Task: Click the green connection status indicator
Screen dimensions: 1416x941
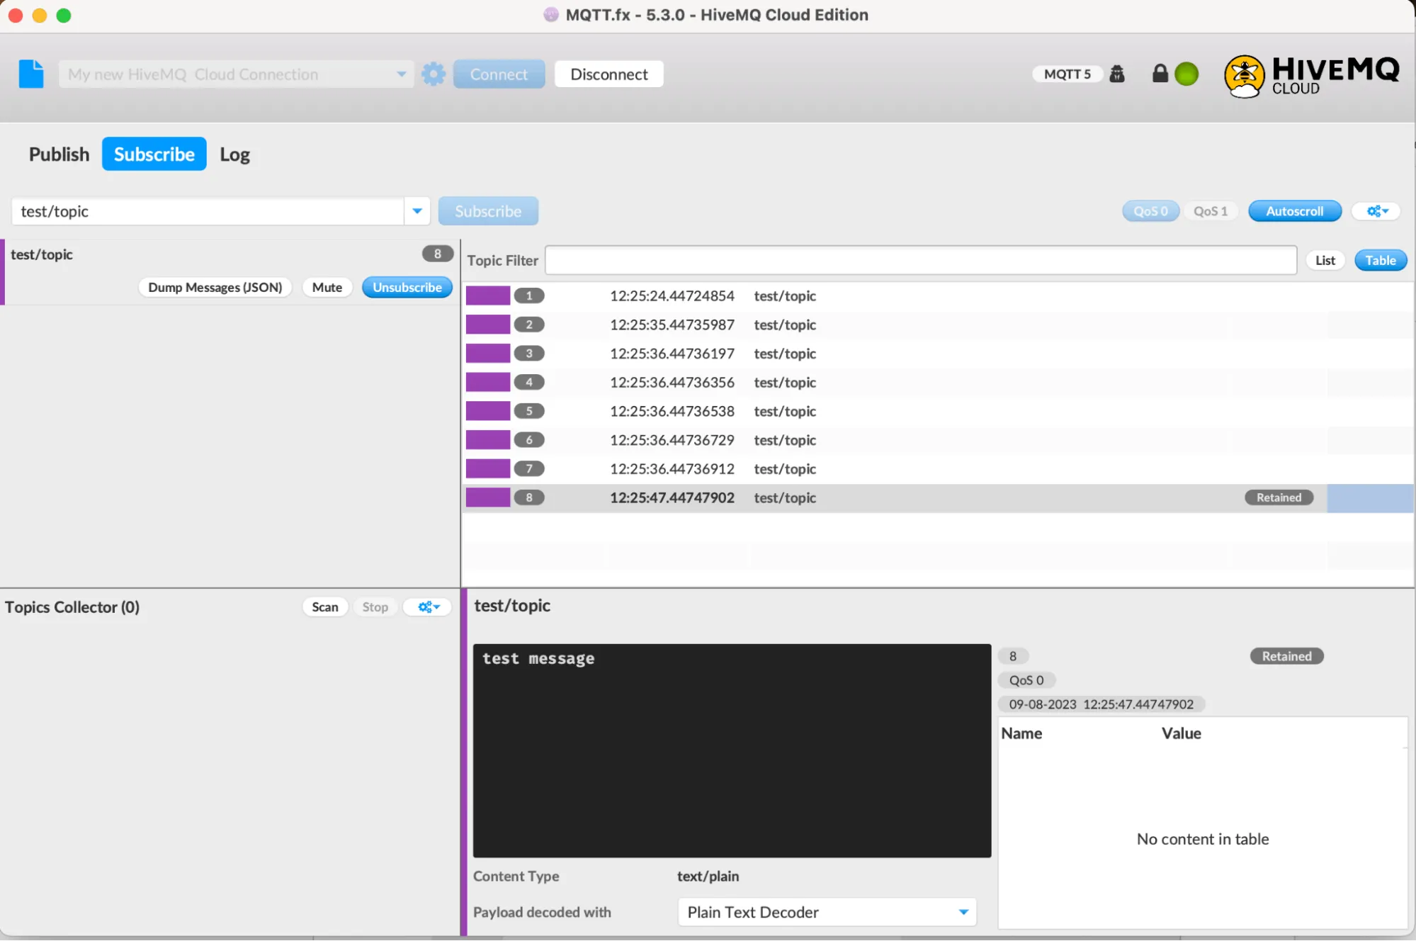Action: 1186,74
